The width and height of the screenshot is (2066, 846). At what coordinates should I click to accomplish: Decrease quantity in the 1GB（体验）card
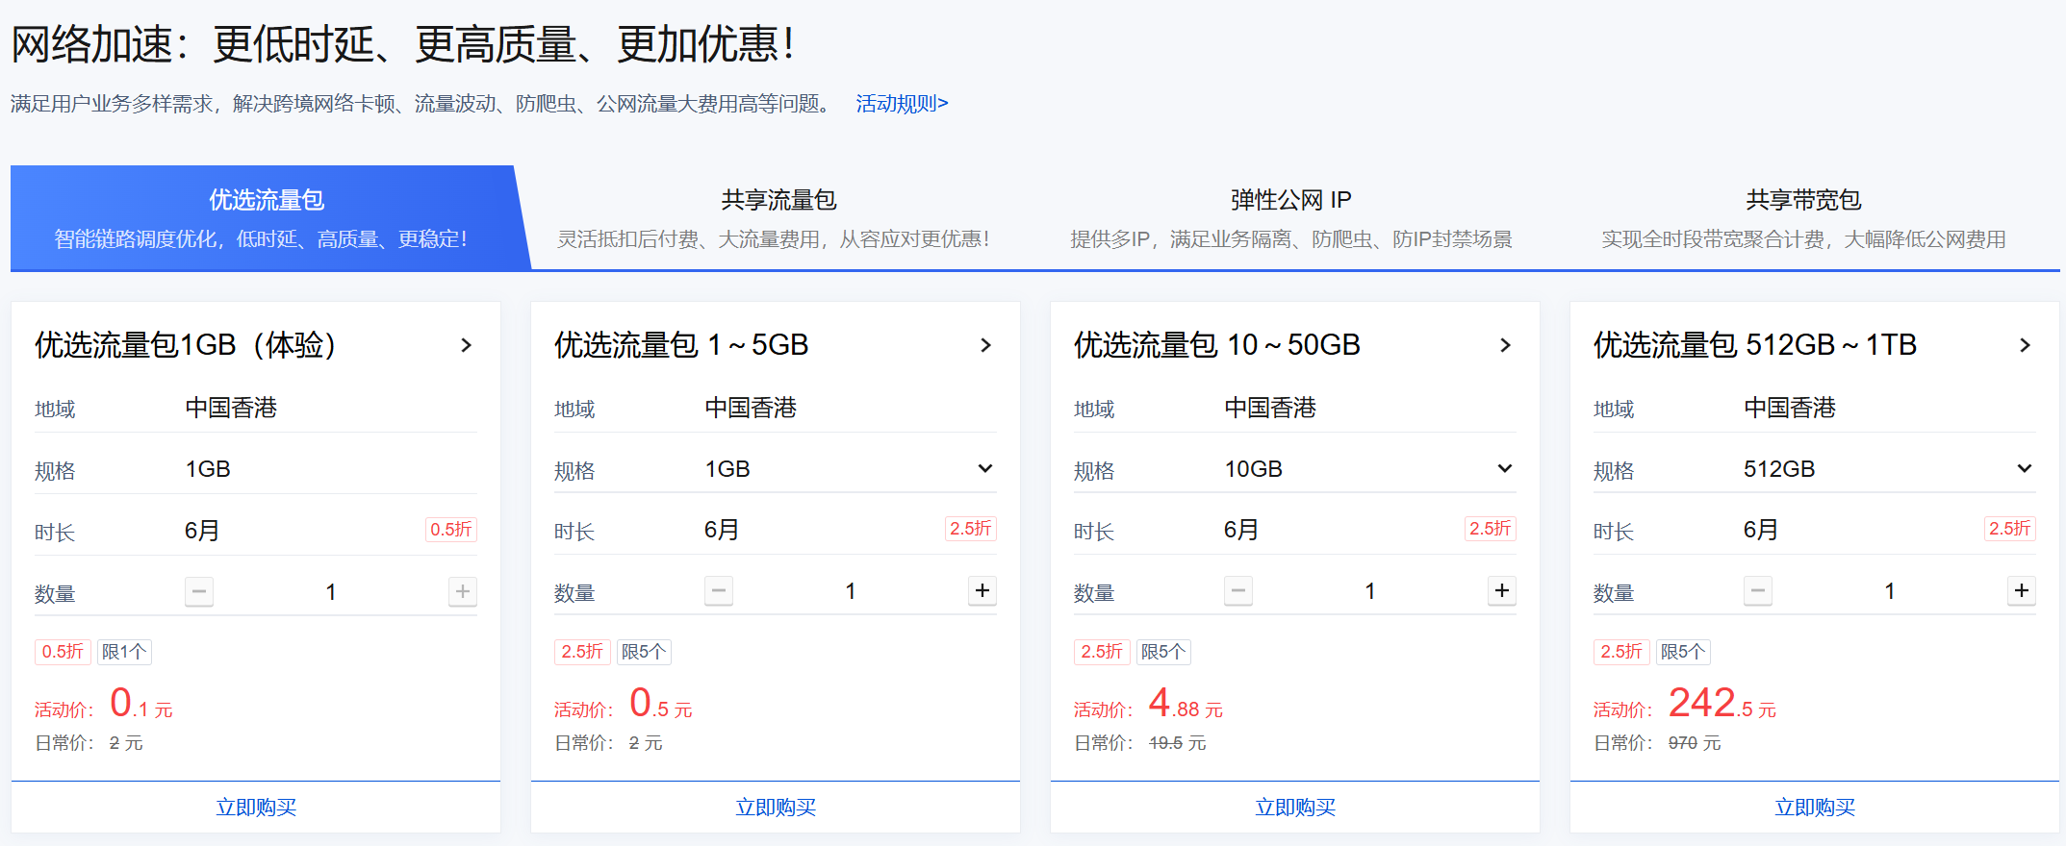coord(199,591)
